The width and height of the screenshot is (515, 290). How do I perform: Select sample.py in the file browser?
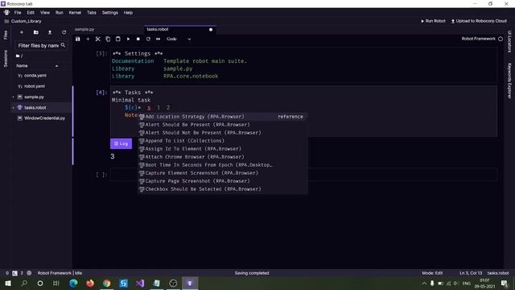(34, 97)
